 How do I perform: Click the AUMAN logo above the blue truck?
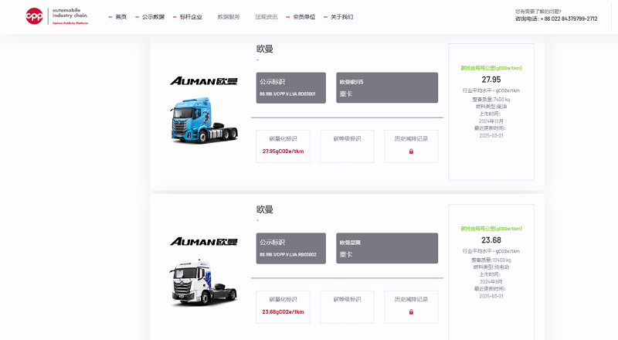coord(193,81)
